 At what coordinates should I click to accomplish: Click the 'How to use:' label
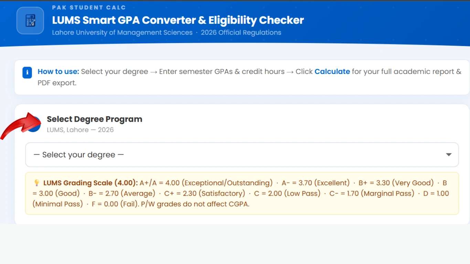(58, 71)
